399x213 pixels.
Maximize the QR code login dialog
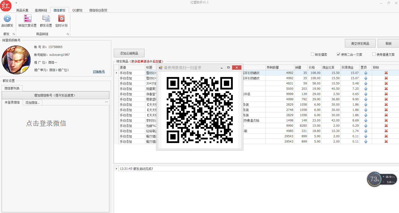click(x=228, y=68)
